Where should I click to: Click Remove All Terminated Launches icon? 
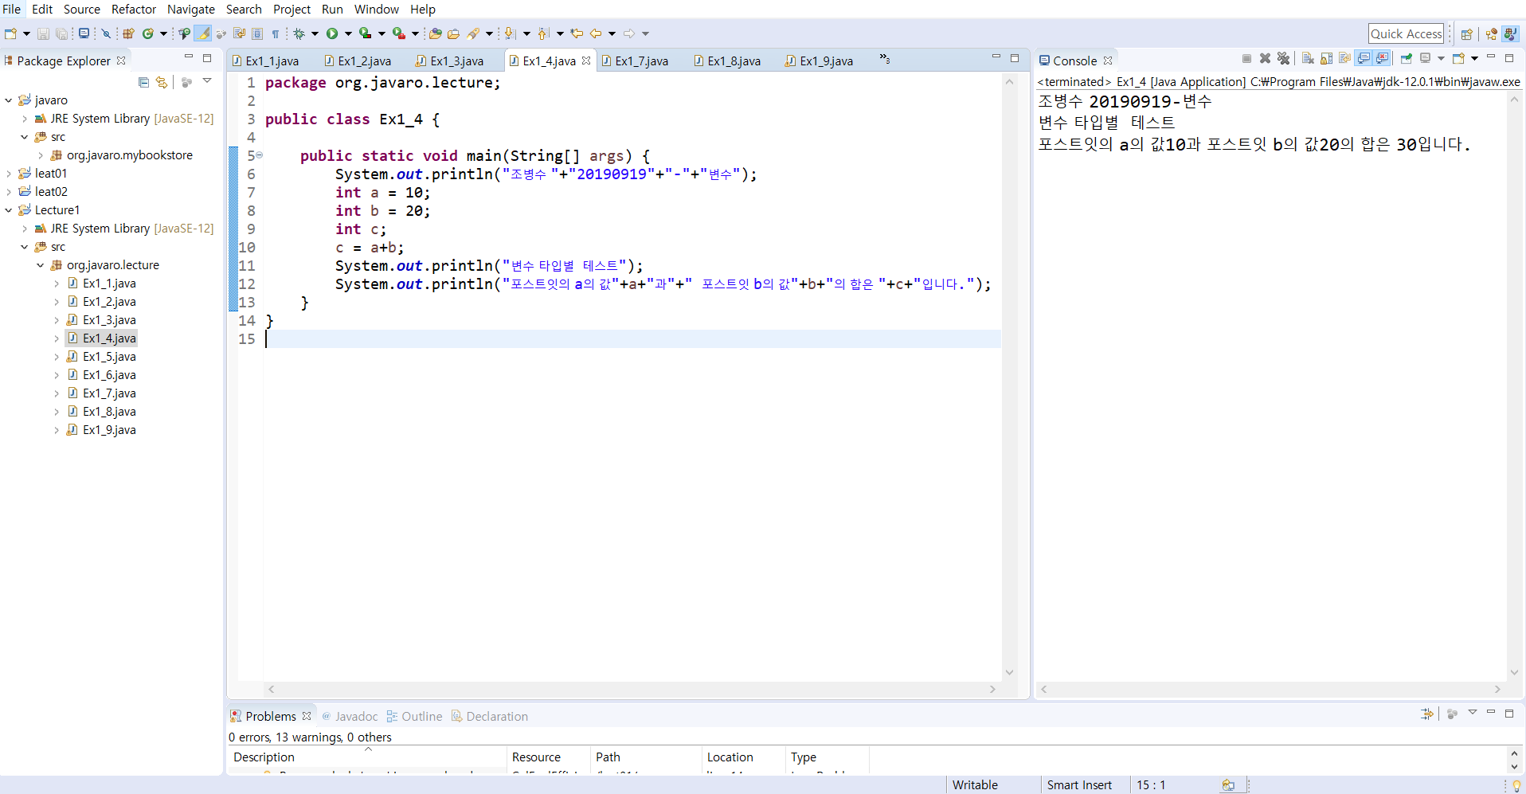(1283, 58)
